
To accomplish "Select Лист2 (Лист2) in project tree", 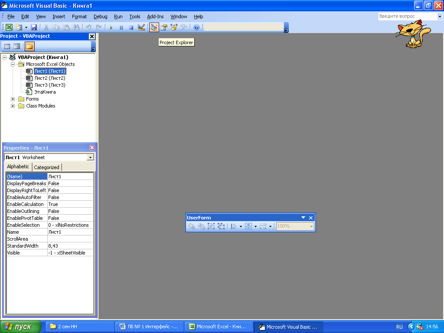I will pos(50,78).
